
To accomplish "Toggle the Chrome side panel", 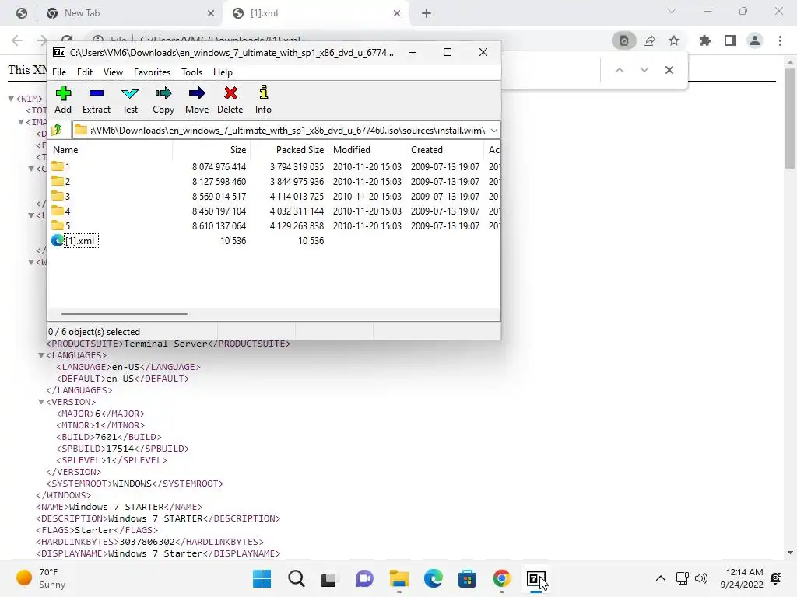I will click(x=730, y=40).
